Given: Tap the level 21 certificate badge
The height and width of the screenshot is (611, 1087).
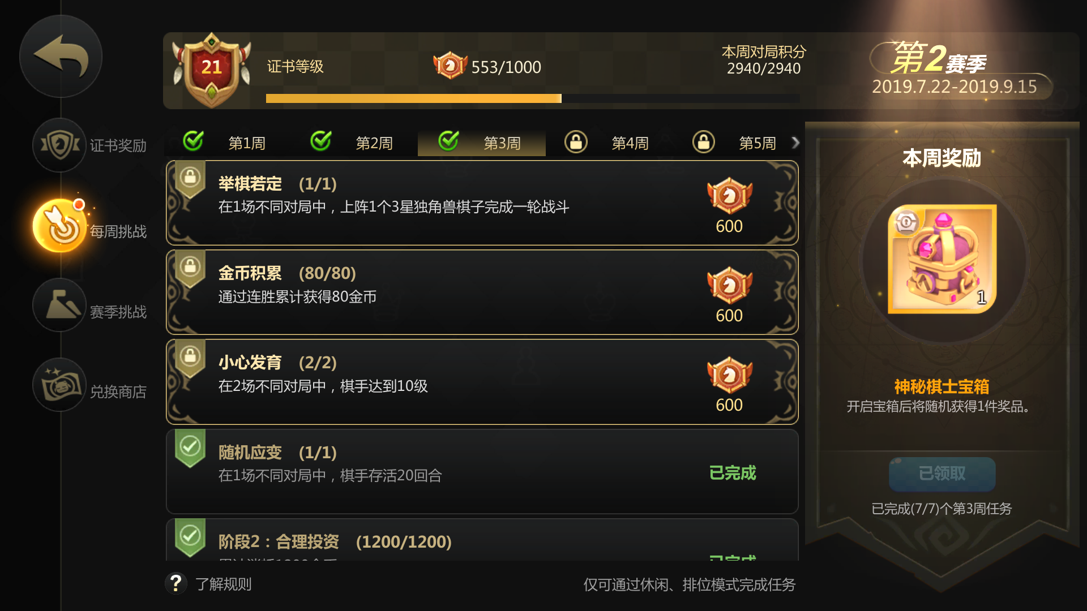Looking at the screenshot, I should (x=212, y=70).
